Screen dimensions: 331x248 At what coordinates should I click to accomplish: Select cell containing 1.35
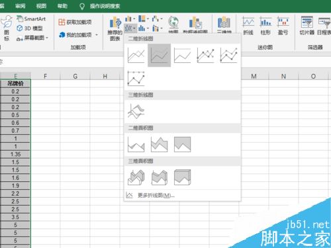[x=15, y=154]
